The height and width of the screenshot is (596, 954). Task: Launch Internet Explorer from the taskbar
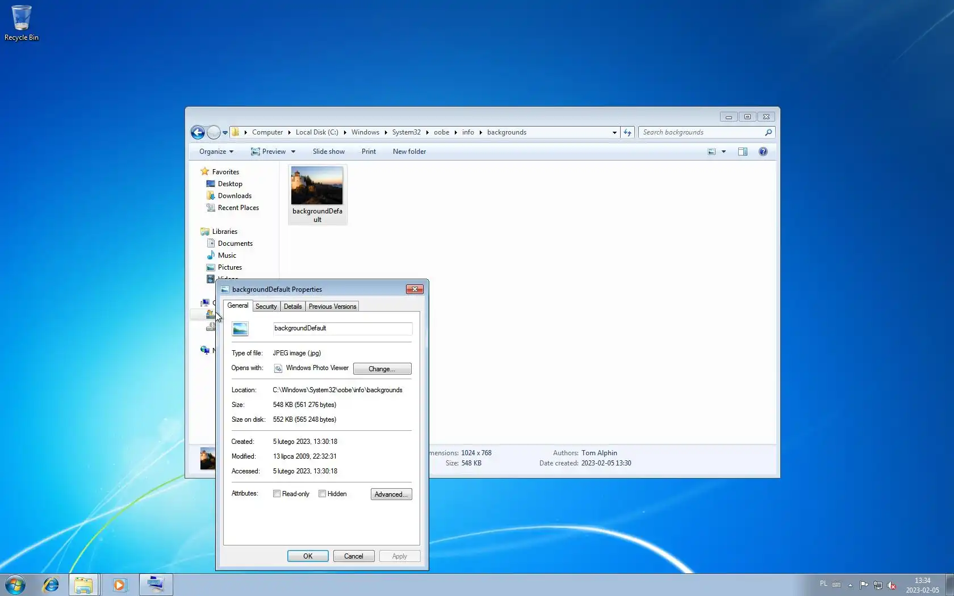click(51, 585)
